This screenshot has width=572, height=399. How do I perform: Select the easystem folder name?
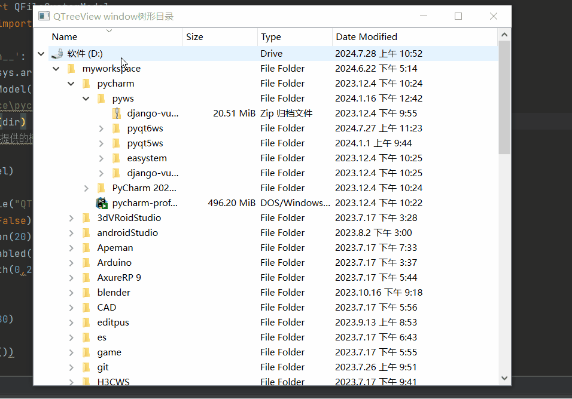click(147, 158)
